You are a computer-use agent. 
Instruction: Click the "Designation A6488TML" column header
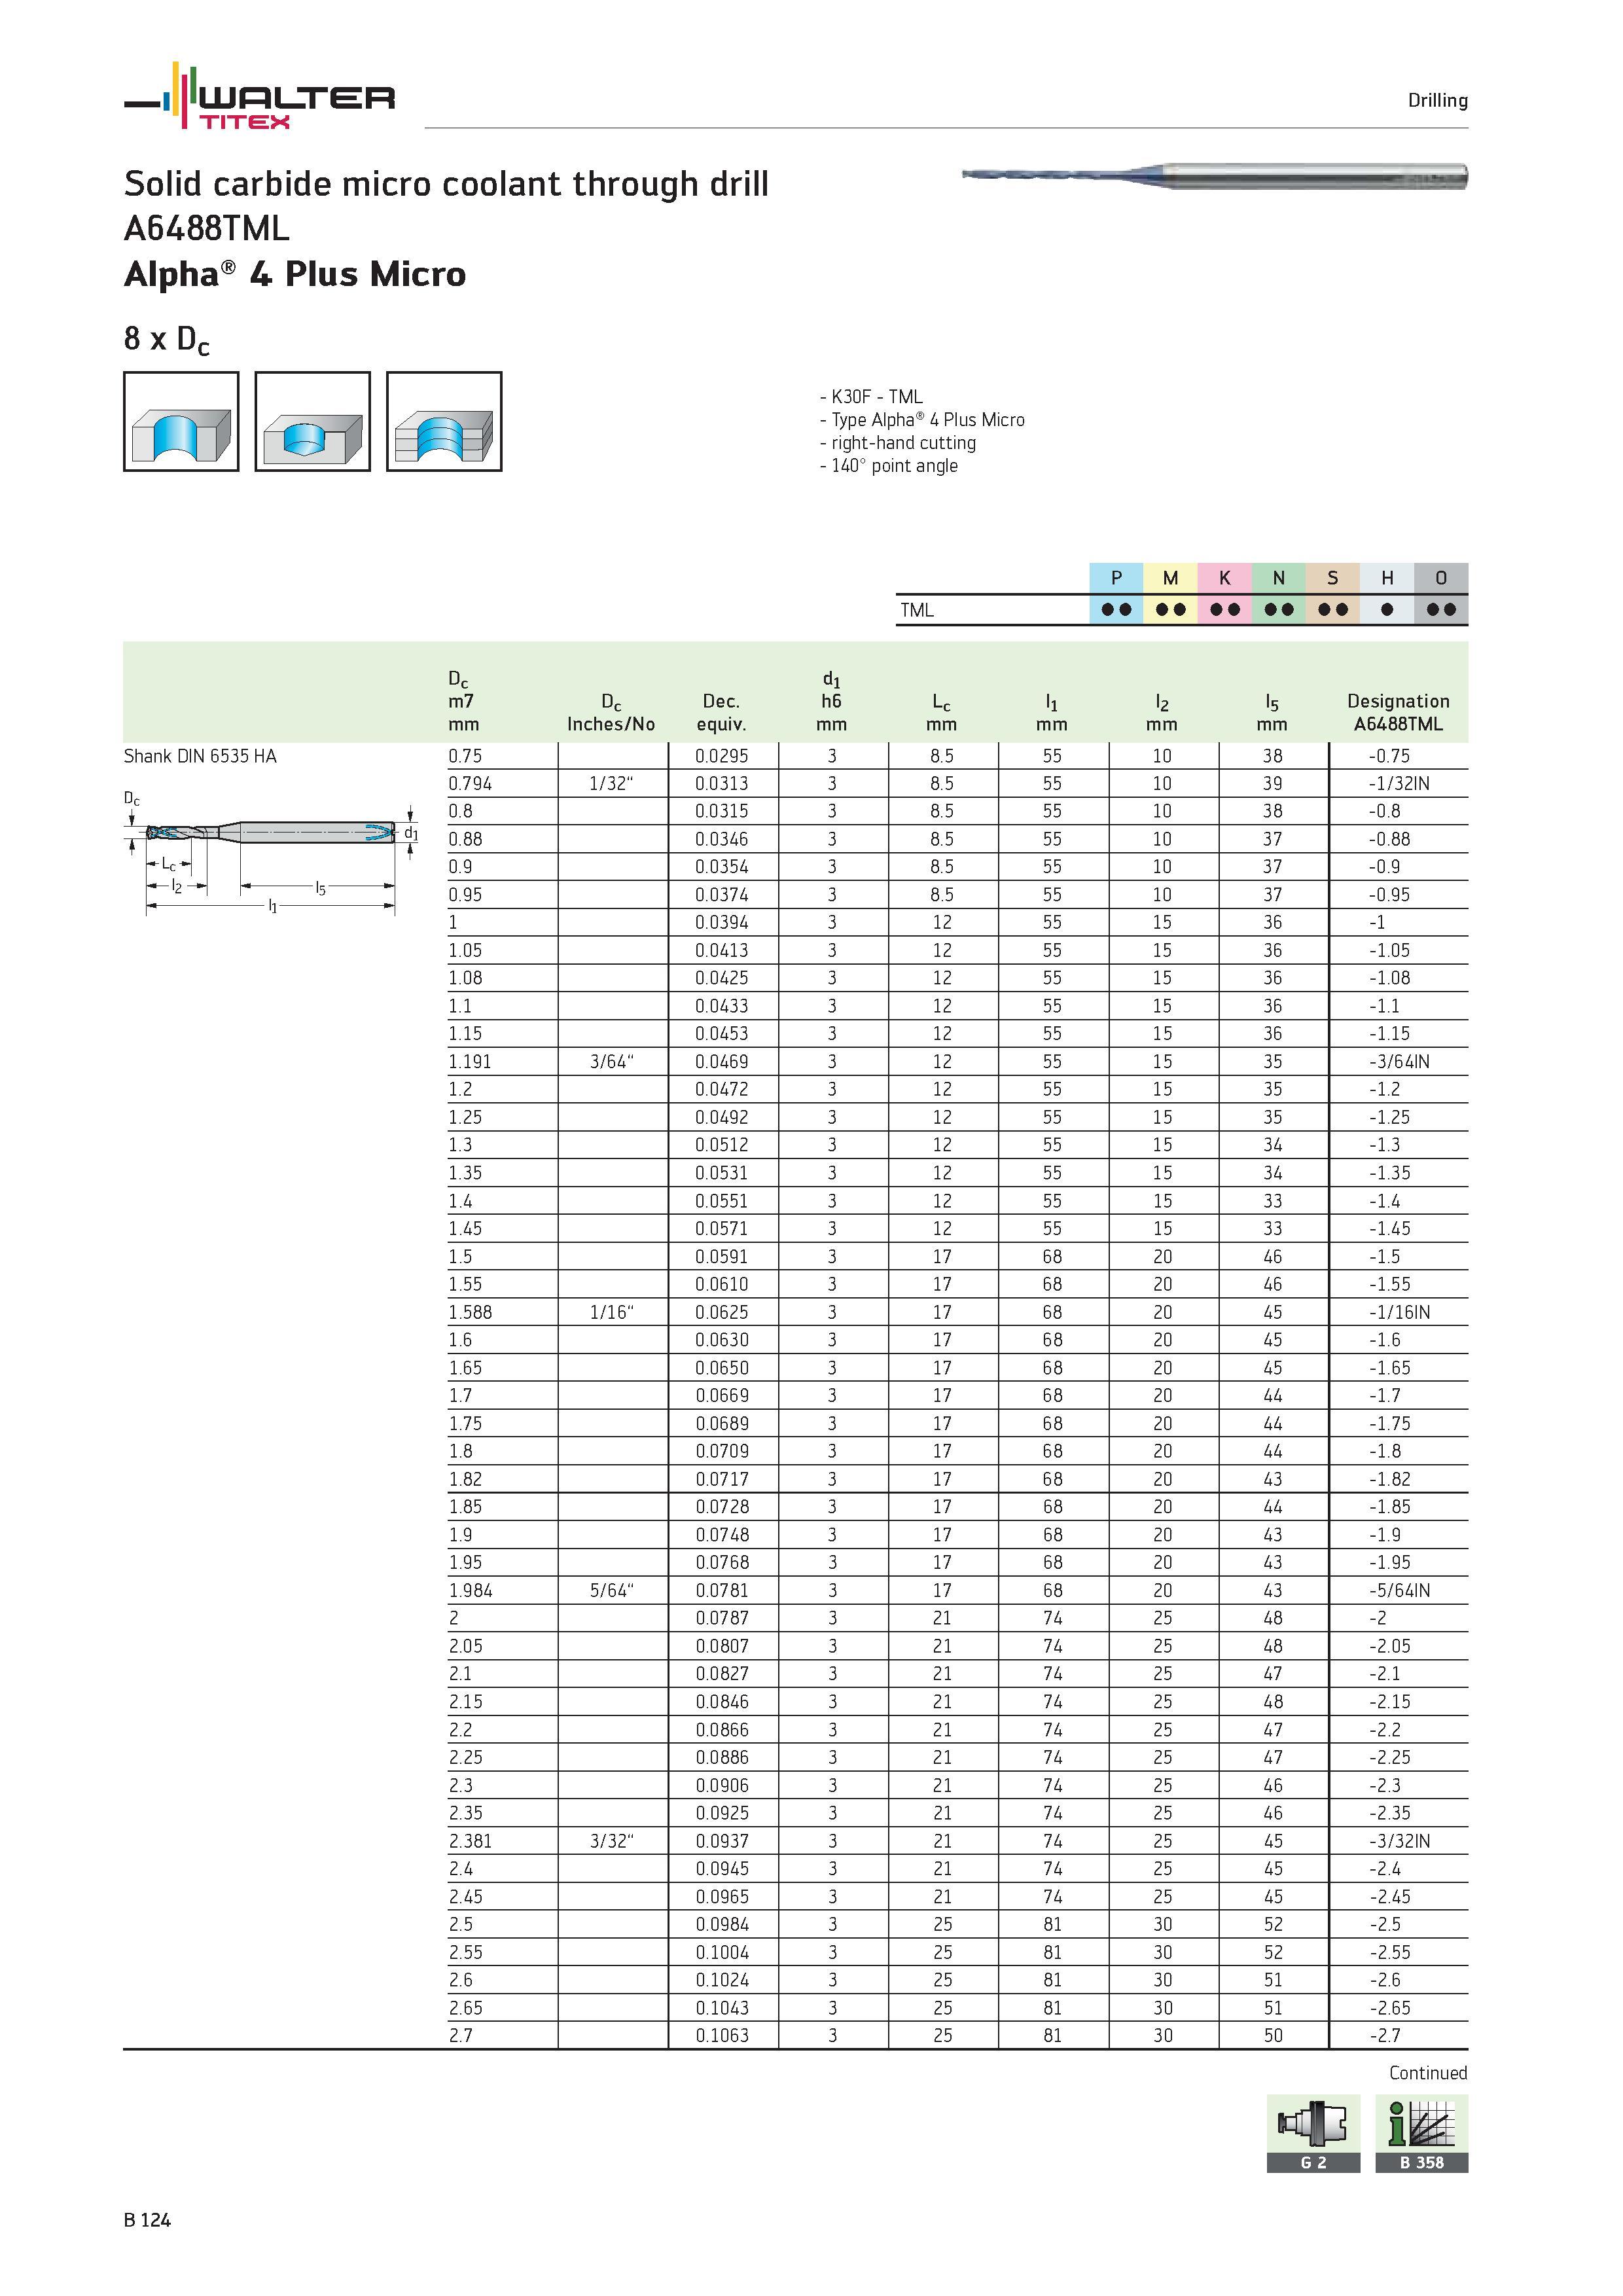(1398, 712)
